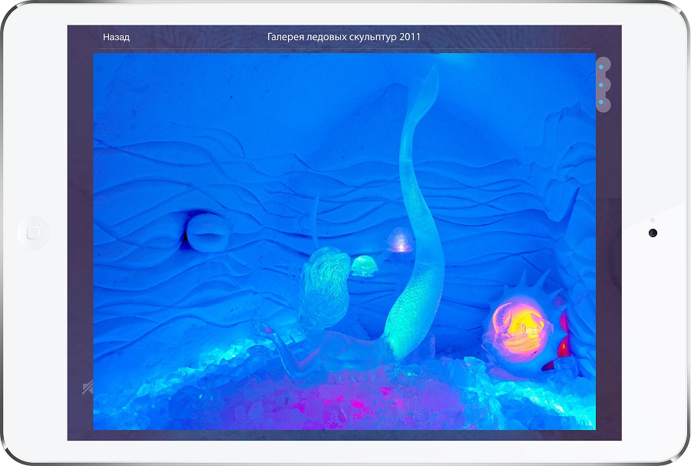Select the middle dot in the page indicator
The width and height of the screenshot is (691, 466).
[x=601, y=84]
